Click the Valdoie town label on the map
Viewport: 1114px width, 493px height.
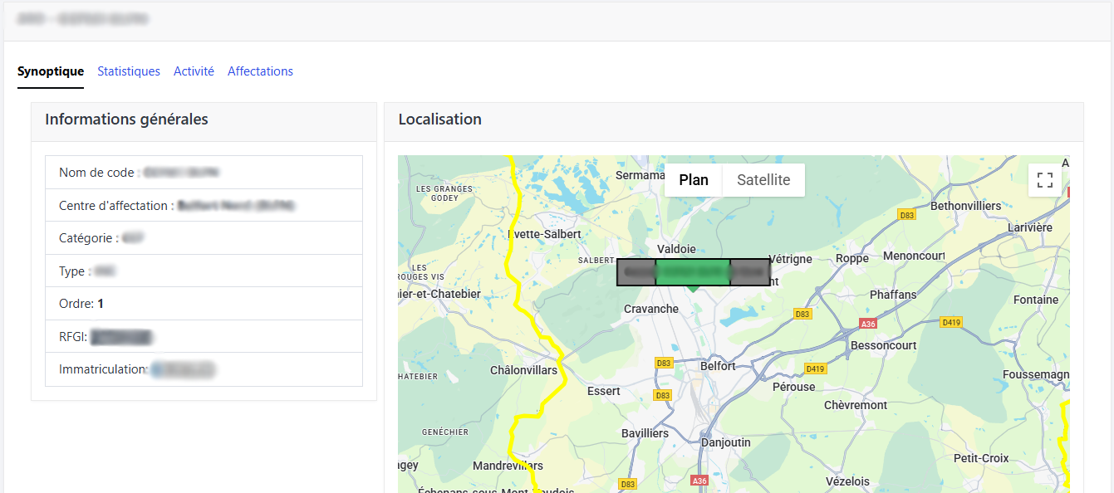coord(676,249)
